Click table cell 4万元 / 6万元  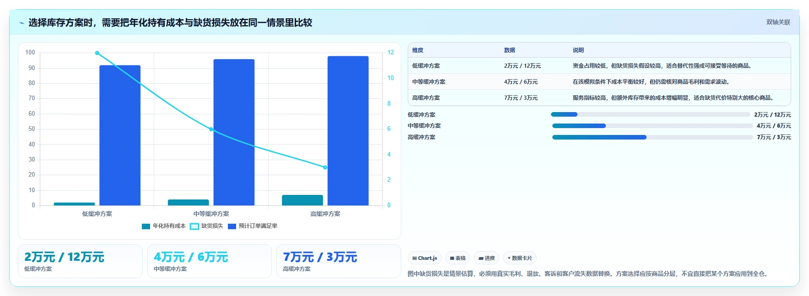(521, 82)
